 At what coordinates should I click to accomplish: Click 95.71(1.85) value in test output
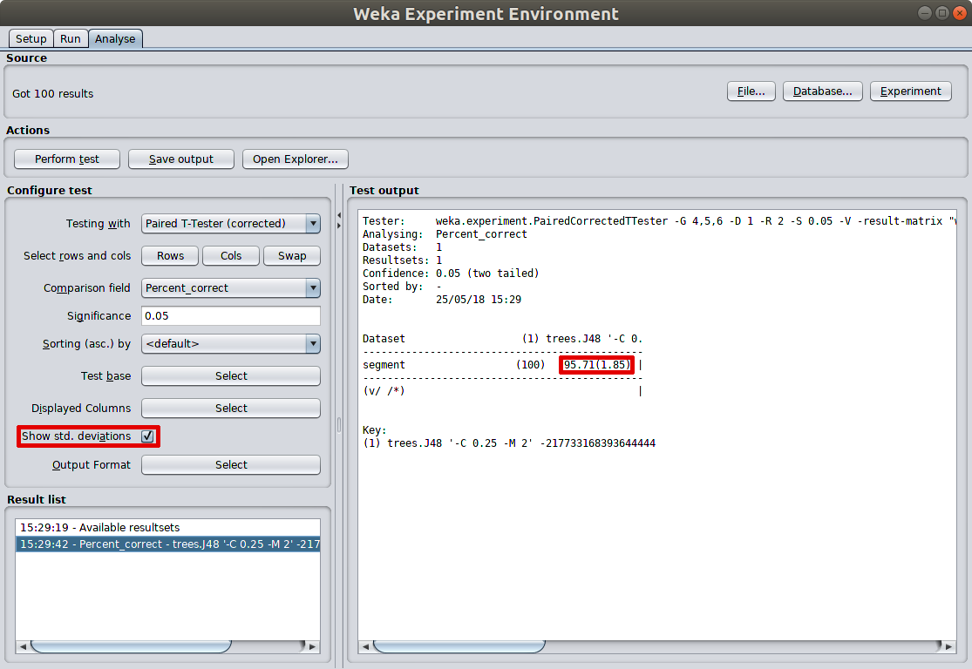tap(596, 365)
